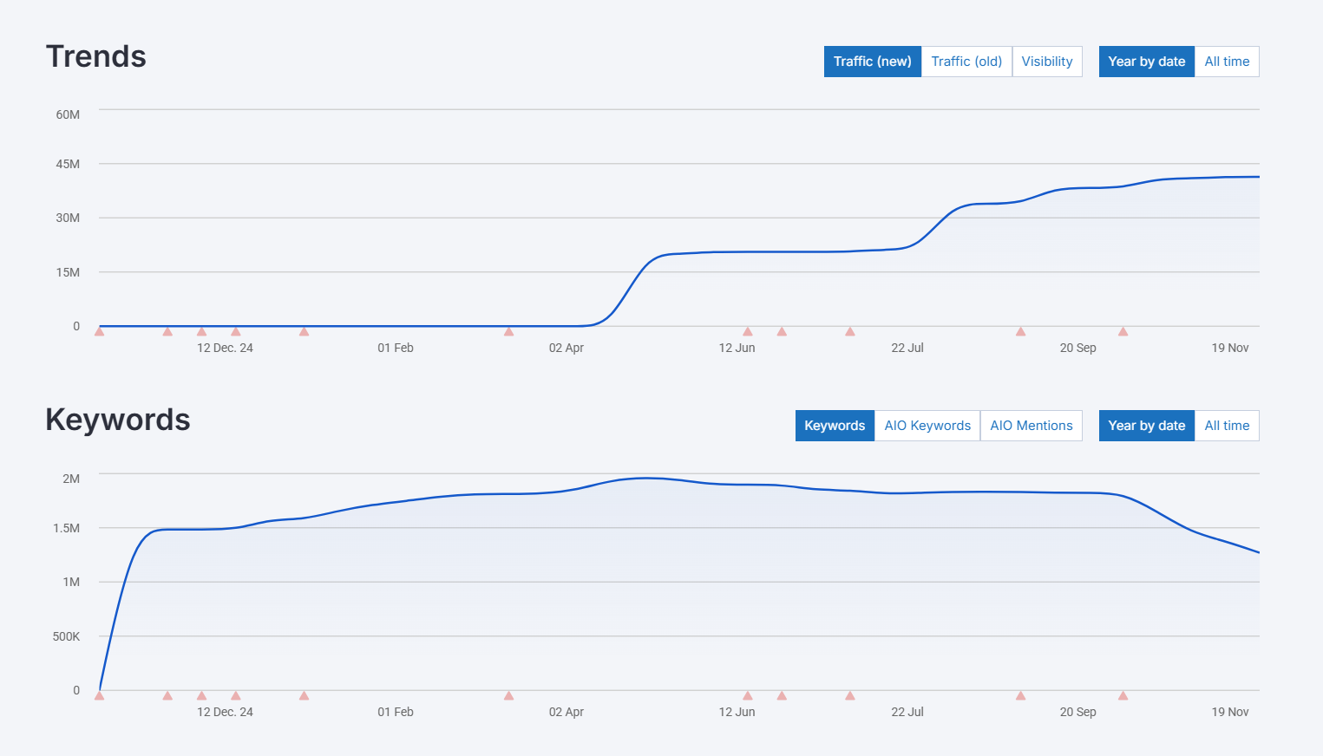The width and height of the screenshot is (1323, 756).
Task: Click the event marker near 12 Jun on Trends
Action: pos(747,331)
